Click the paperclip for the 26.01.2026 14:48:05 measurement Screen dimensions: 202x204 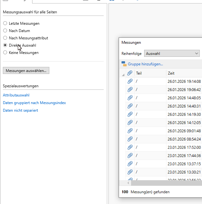pyautogui.click(x=130, y=98)
